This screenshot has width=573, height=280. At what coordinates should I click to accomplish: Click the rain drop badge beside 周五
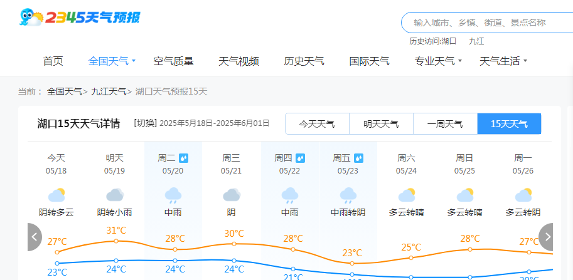[x=359, y=158]
